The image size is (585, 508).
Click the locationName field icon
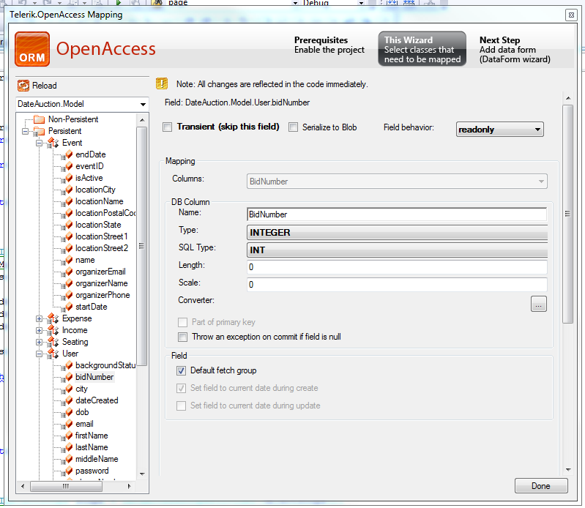tap(67, 201)
